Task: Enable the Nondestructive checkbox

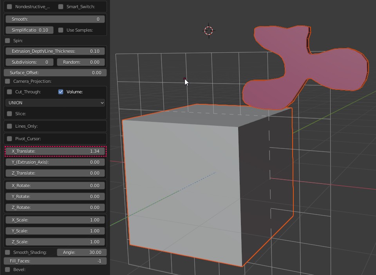Action: tap(9, 7)
